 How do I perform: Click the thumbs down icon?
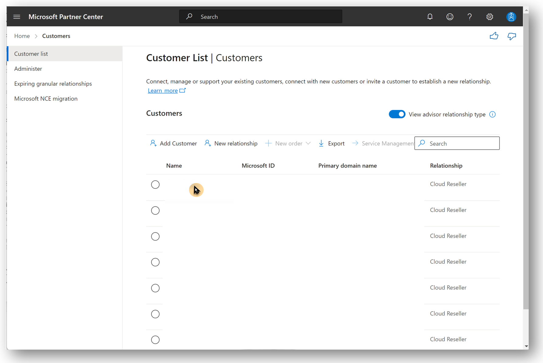(x=512, y=36)
